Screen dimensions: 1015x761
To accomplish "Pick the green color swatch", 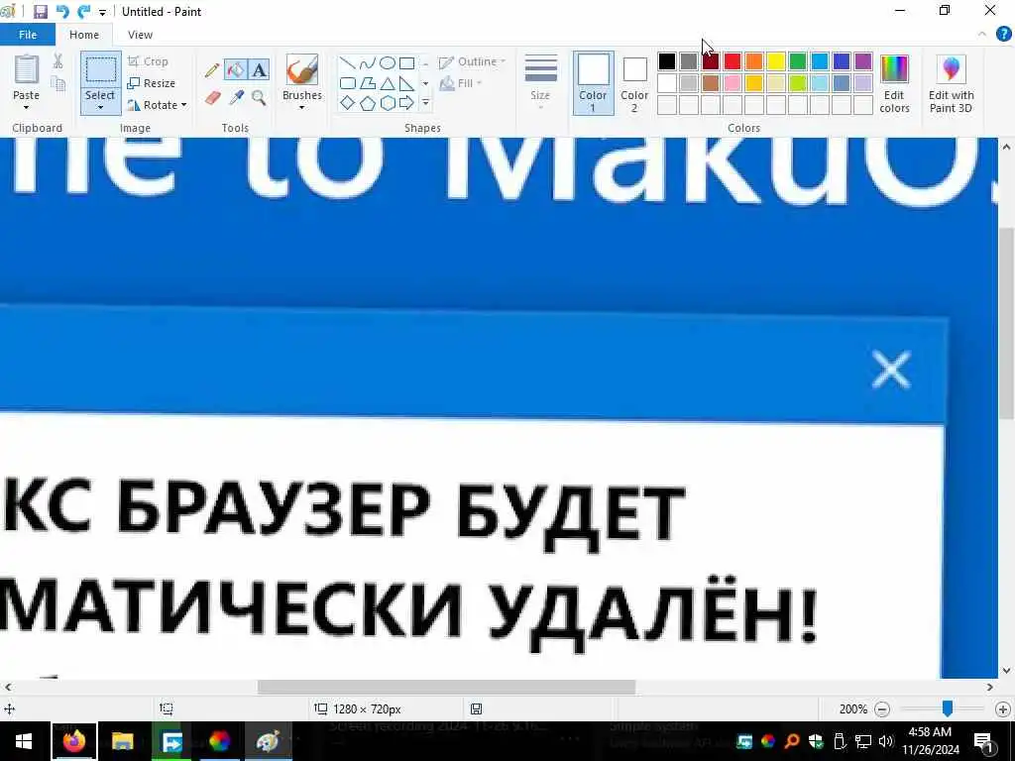I will tap(798, 61).
